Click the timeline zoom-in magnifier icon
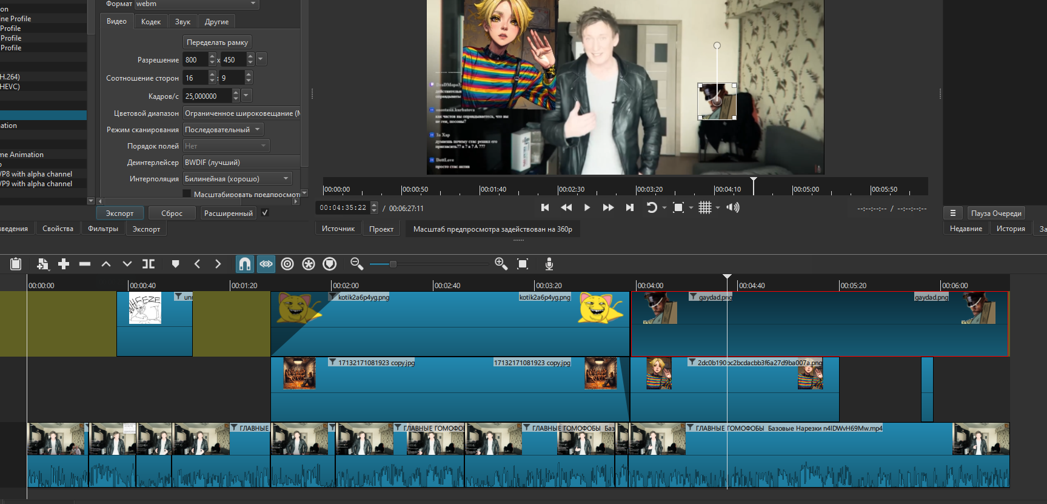The width and height of the screenshot is (1047, 504). coord(501,264)
